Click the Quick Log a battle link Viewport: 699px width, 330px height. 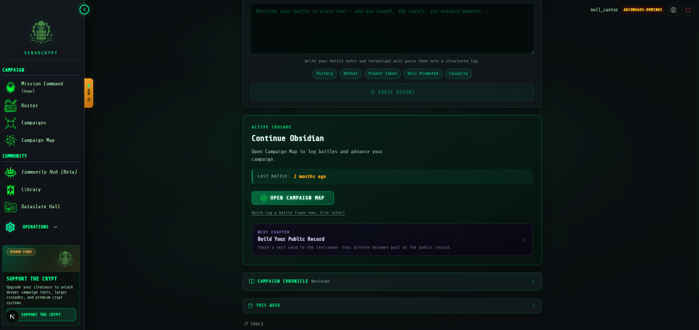tap(298, 213)
